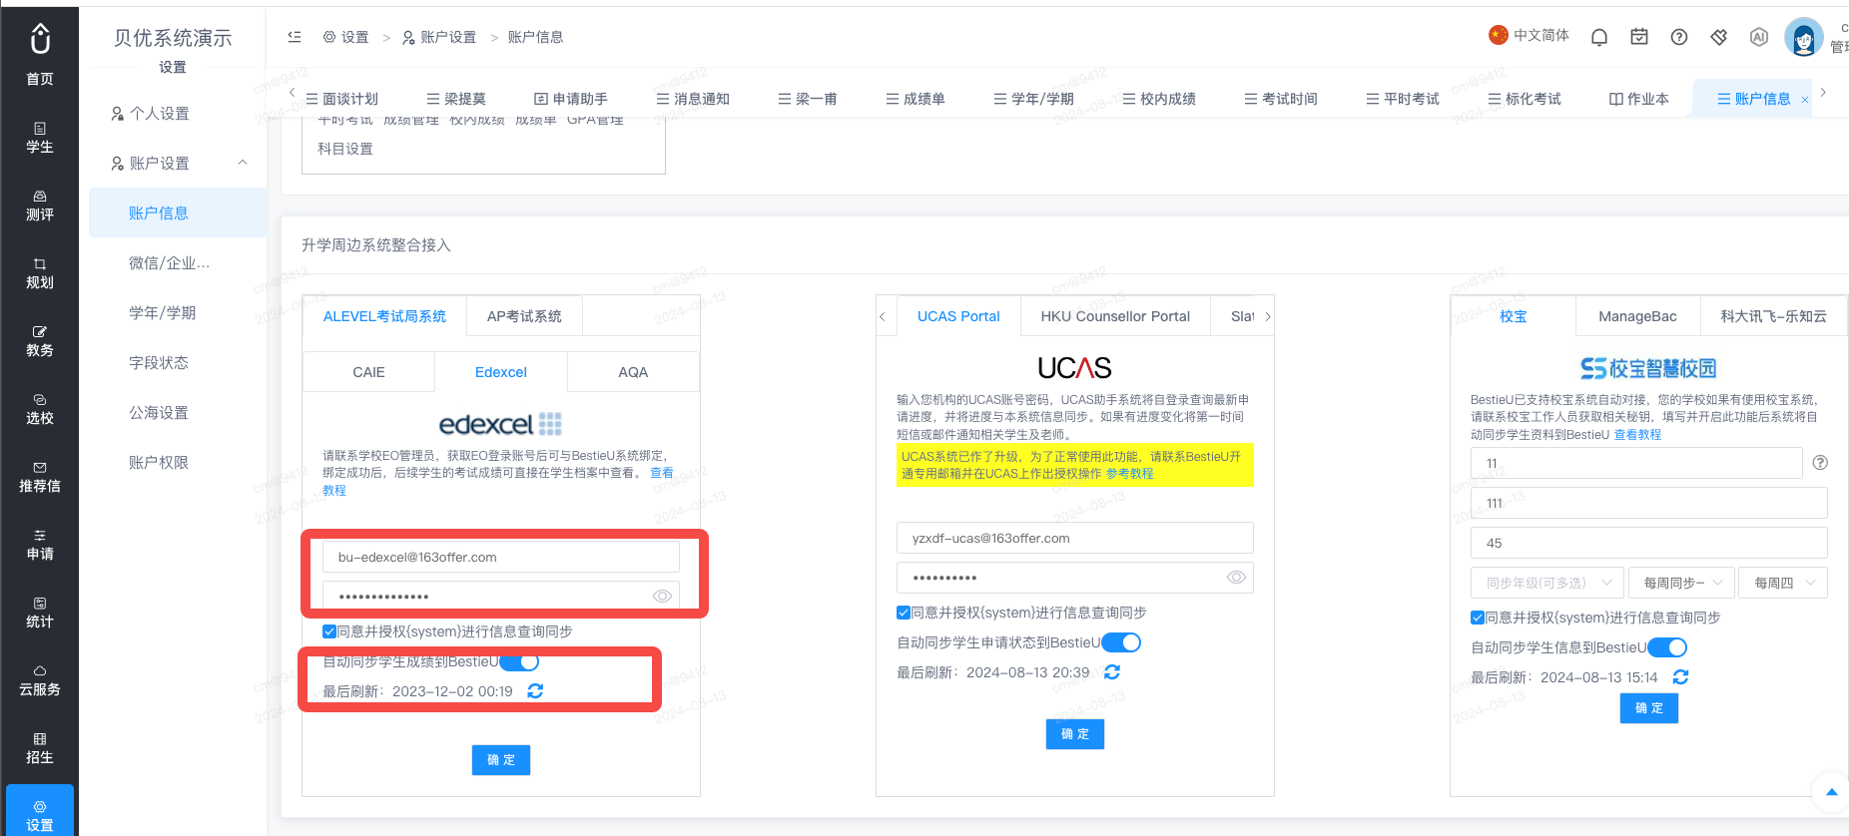
Task: Click the sidebar collapse icon near breadcrumb
Action: pyautogui.click(x=295, y=37)
